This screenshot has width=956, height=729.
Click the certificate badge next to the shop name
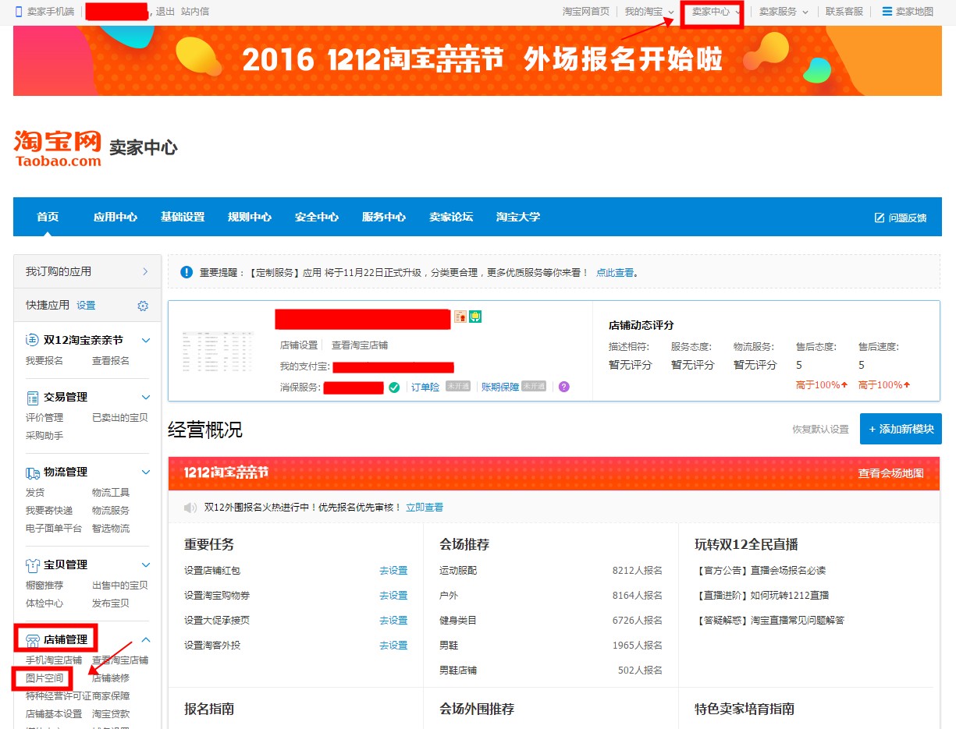click(x=460, y=317)
